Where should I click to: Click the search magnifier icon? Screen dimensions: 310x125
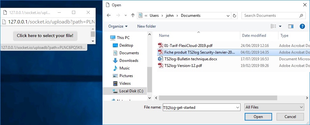[x=301, y=16]
